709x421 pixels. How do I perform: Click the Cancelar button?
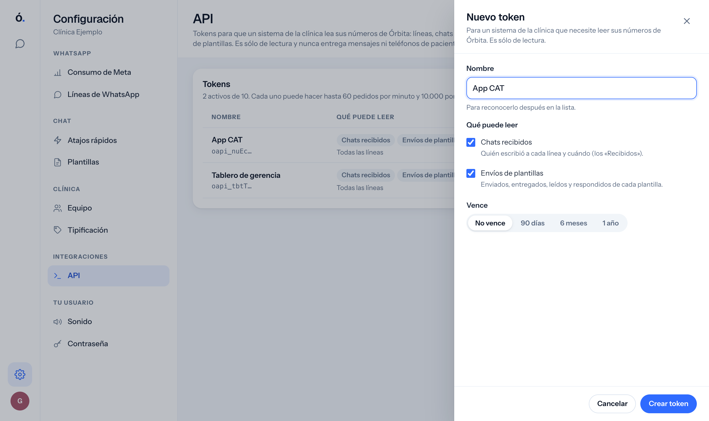[x=612, y=403]
